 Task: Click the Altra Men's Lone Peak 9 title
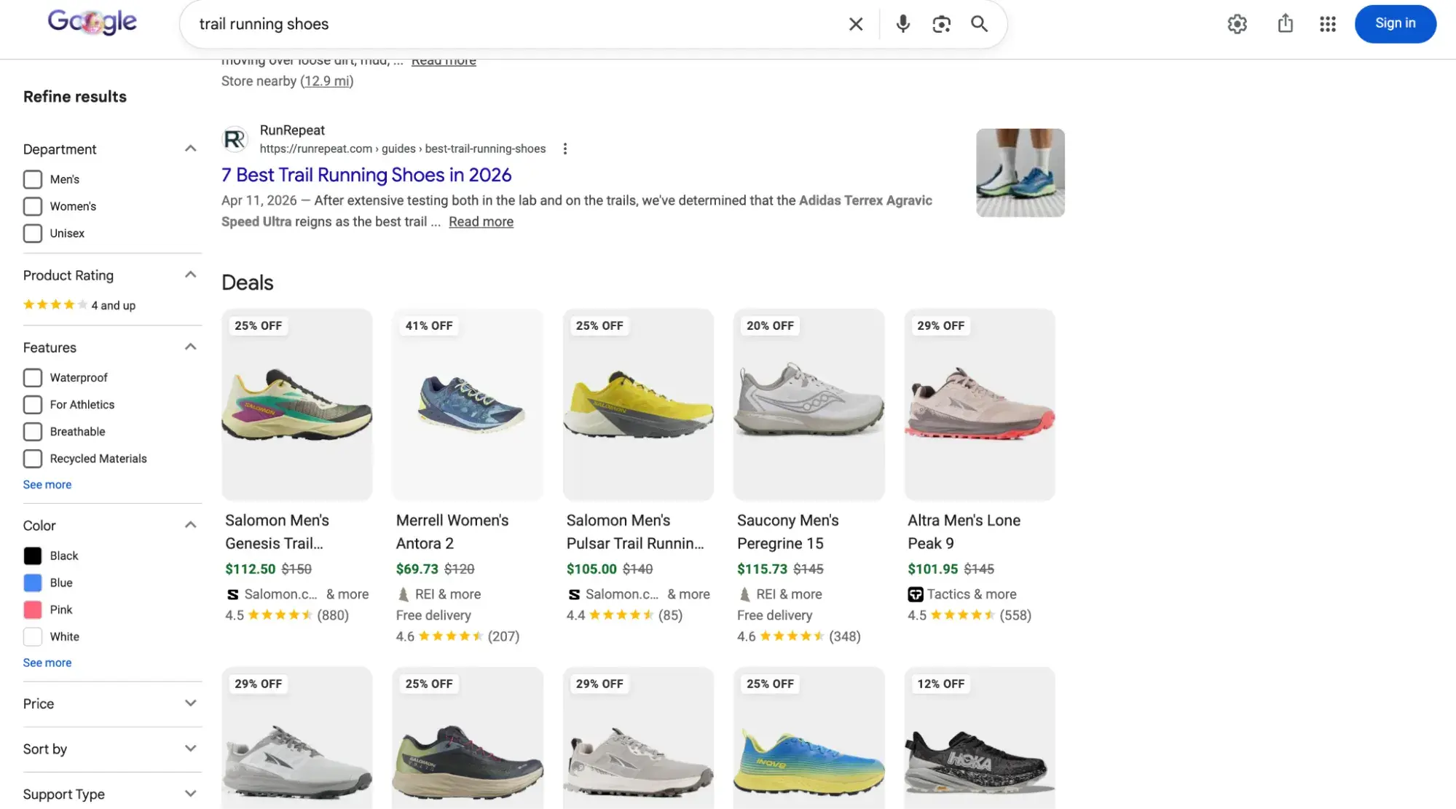tap(964, 532)
